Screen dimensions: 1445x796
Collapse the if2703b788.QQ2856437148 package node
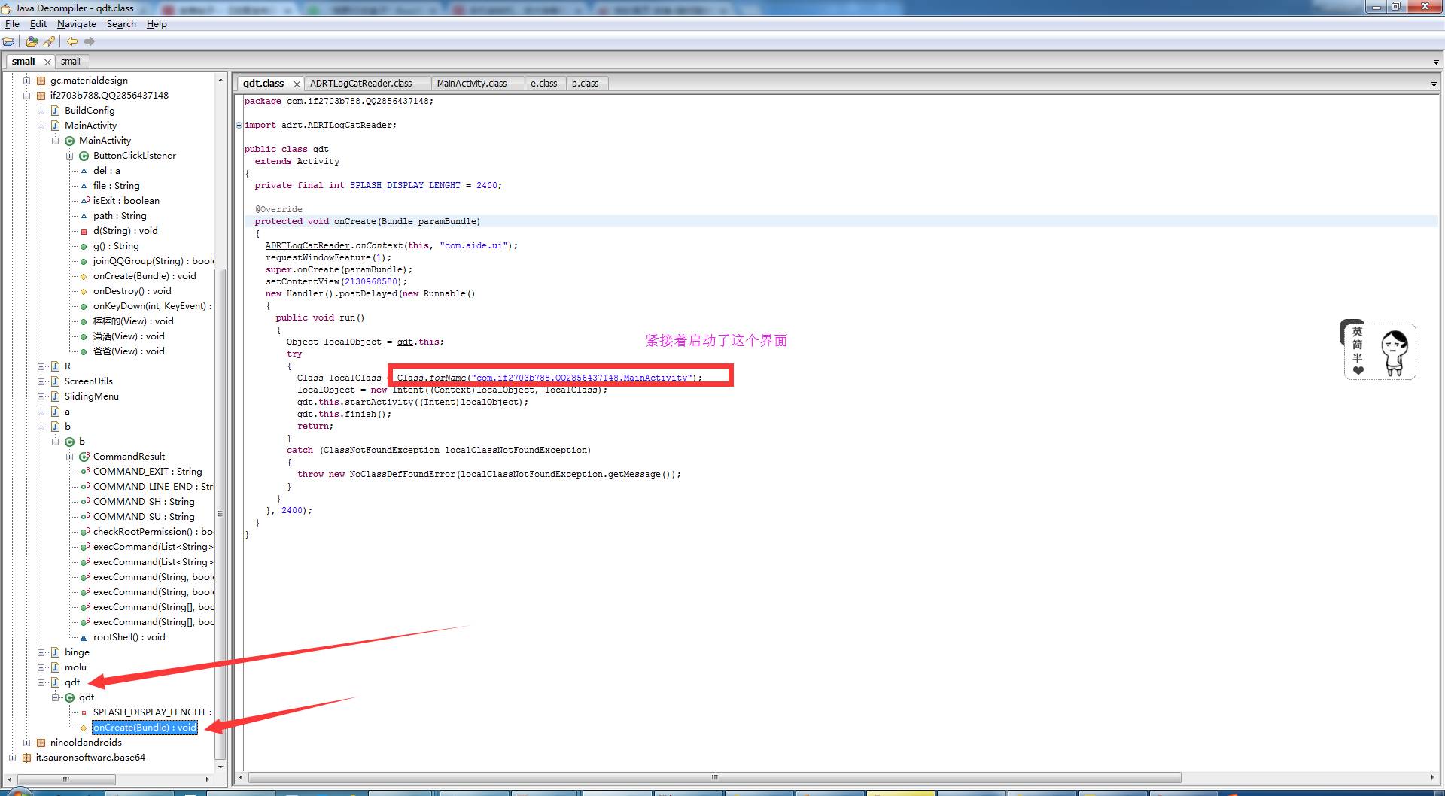click(x=26, y=96)
